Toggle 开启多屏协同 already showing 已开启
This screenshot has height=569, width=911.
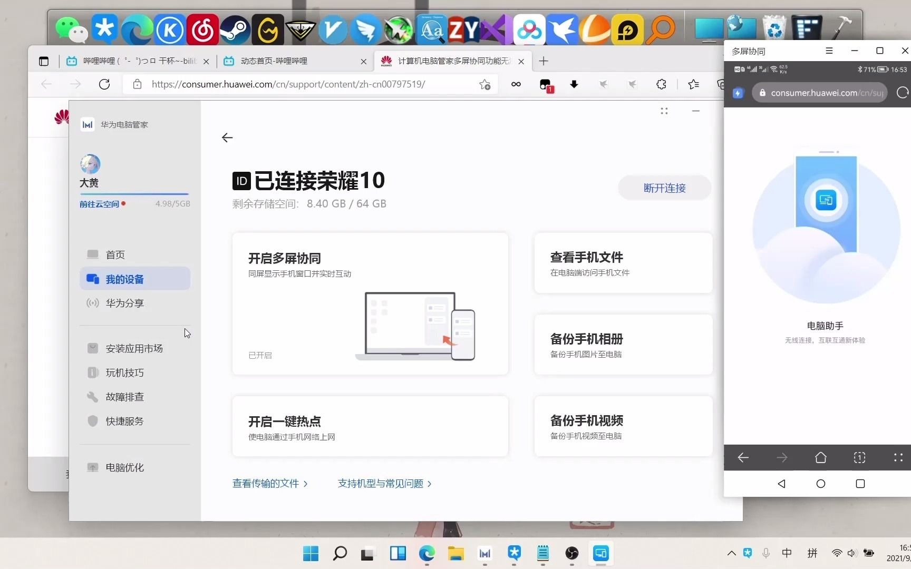pos(370,303)
